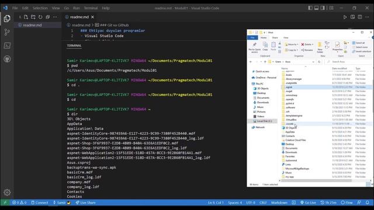This screenshot has height=210, width=374.
Task: Click the file list horizontal scrollbar
Action: pyautogui.click(x=316, y=181)
